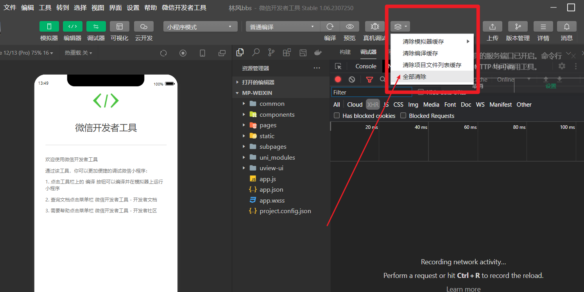584x292 pixels.
Task: Toggle the CSS request filter
Action: [x=398, y=105]
